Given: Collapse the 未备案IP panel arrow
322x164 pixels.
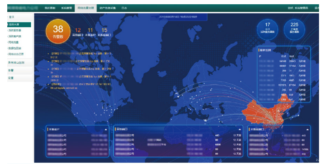Looking at the screenshot, I should (x=106, y=130).
